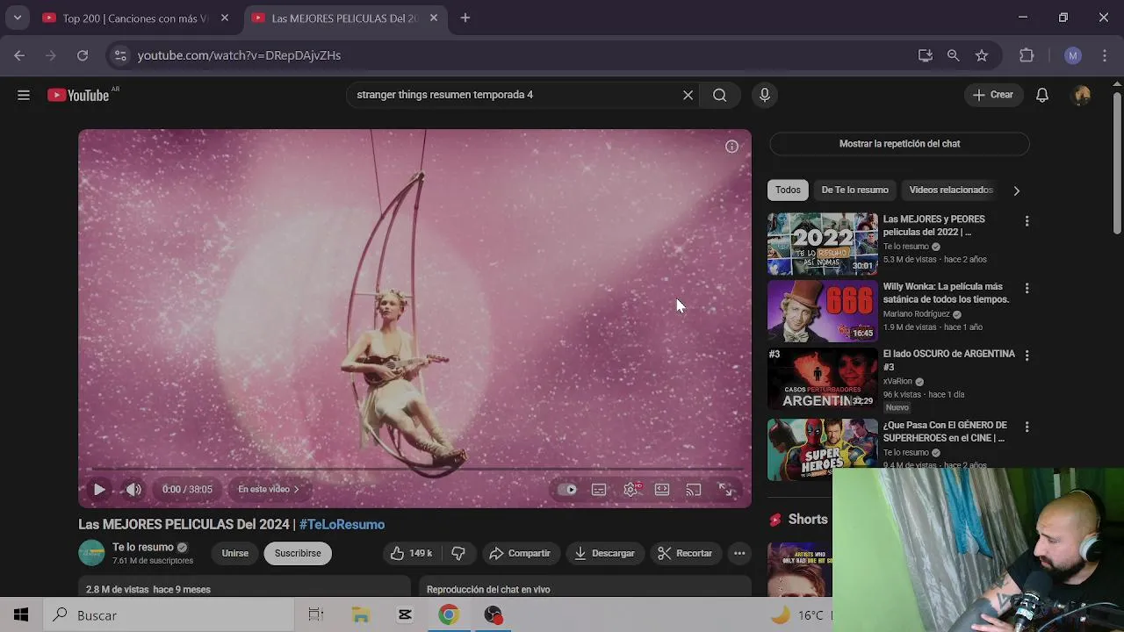Subscribe with the Suscribirse button
This screenshot has width=1124, height=632.
pyautogui.click(x=298, y=553)
